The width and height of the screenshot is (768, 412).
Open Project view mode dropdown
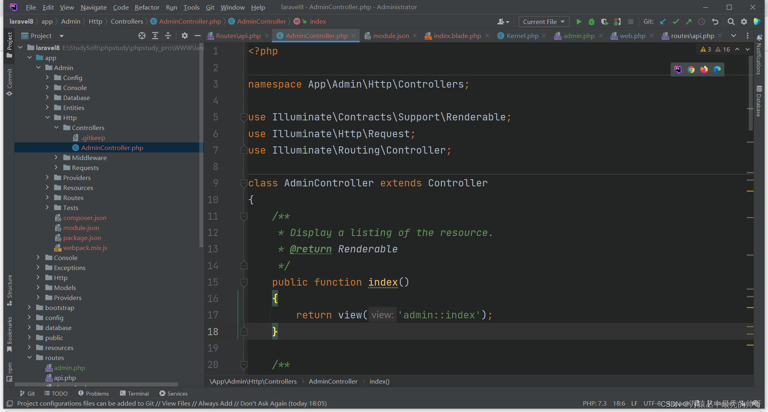61,36
